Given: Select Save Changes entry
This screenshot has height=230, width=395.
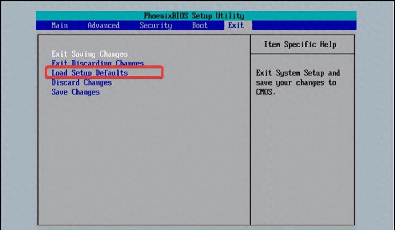Looking at the screenshot, I should click(76, 92).
